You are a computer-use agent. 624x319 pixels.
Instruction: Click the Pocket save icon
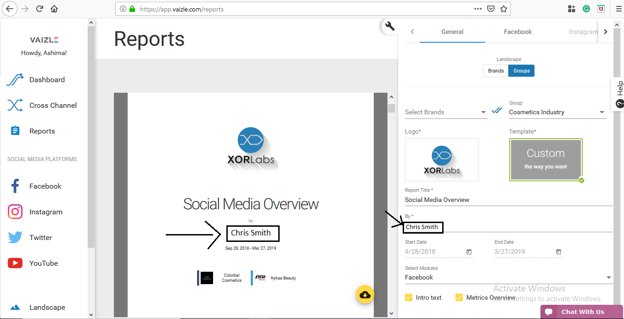coord(491,9)
